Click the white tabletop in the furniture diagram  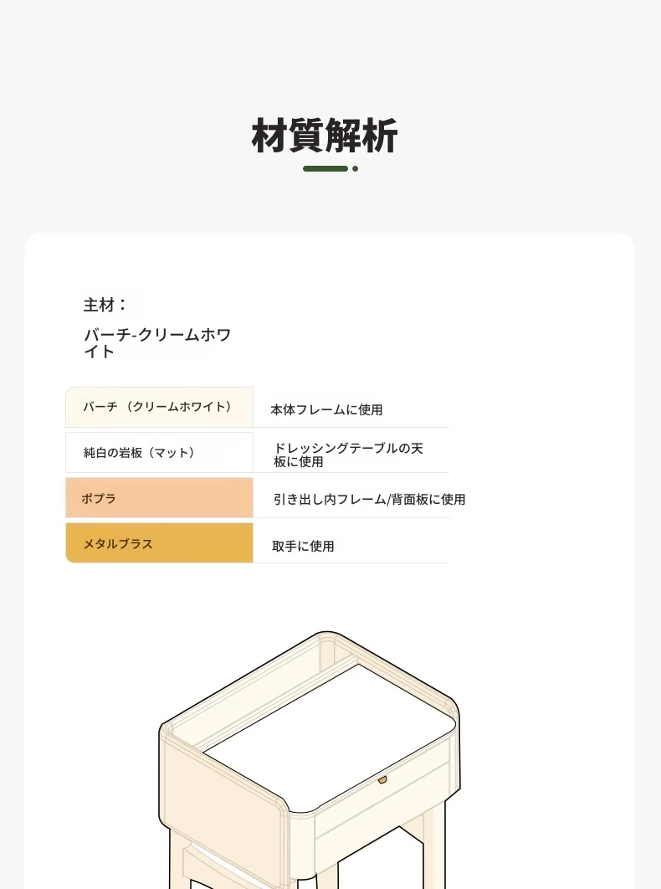click(x=330, y=737)
